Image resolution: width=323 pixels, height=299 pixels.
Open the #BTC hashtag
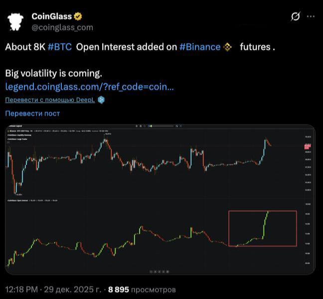tap(60, 47)
